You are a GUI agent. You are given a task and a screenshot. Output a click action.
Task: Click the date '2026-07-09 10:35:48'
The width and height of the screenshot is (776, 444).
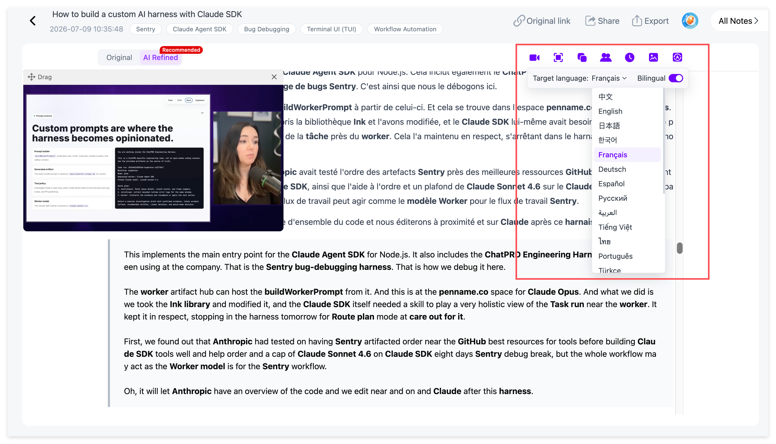pos(86,29)
